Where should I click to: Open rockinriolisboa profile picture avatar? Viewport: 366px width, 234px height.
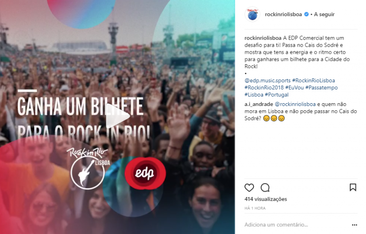[252, 14]
